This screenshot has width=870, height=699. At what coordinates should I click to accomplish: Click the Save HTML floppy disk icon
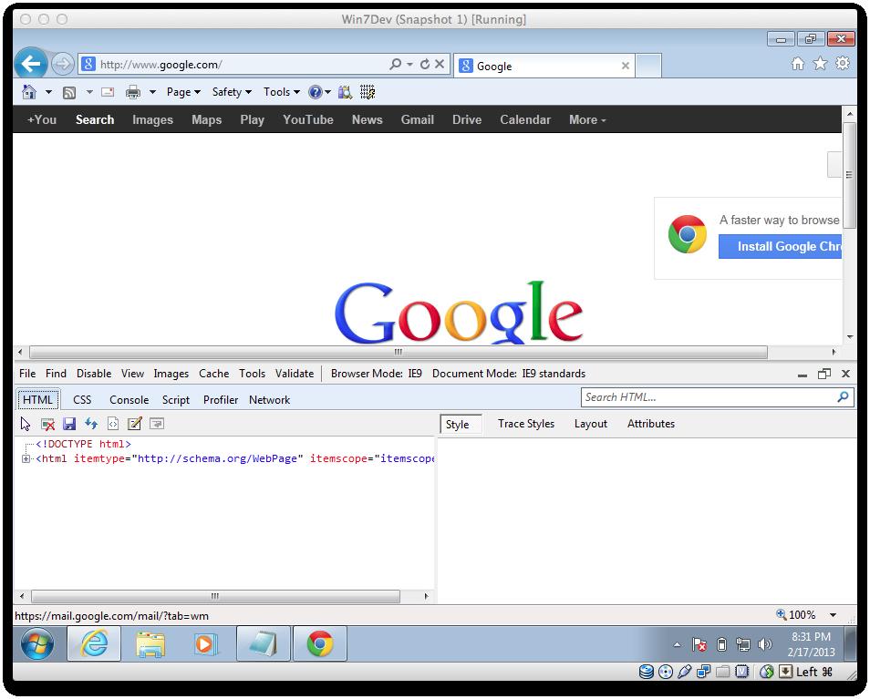[x=69, y=424]
